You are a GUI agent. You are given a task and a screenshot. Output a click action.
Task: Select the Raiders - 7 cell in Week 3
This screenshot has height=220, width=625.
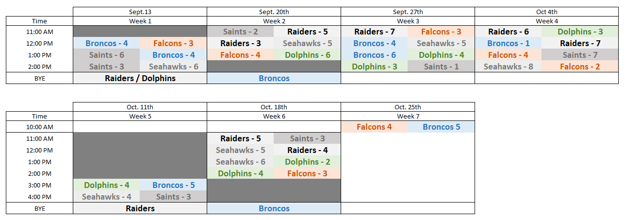tap(374, 32)
